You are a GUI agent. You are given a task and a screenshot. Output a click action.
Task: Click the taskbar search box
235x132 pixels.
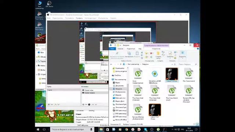(72, 129)
